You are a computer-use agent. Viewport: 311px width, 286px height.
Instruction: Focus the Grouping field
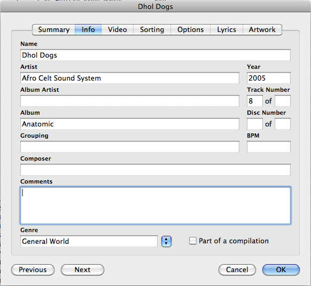click(x=130, y=147)
